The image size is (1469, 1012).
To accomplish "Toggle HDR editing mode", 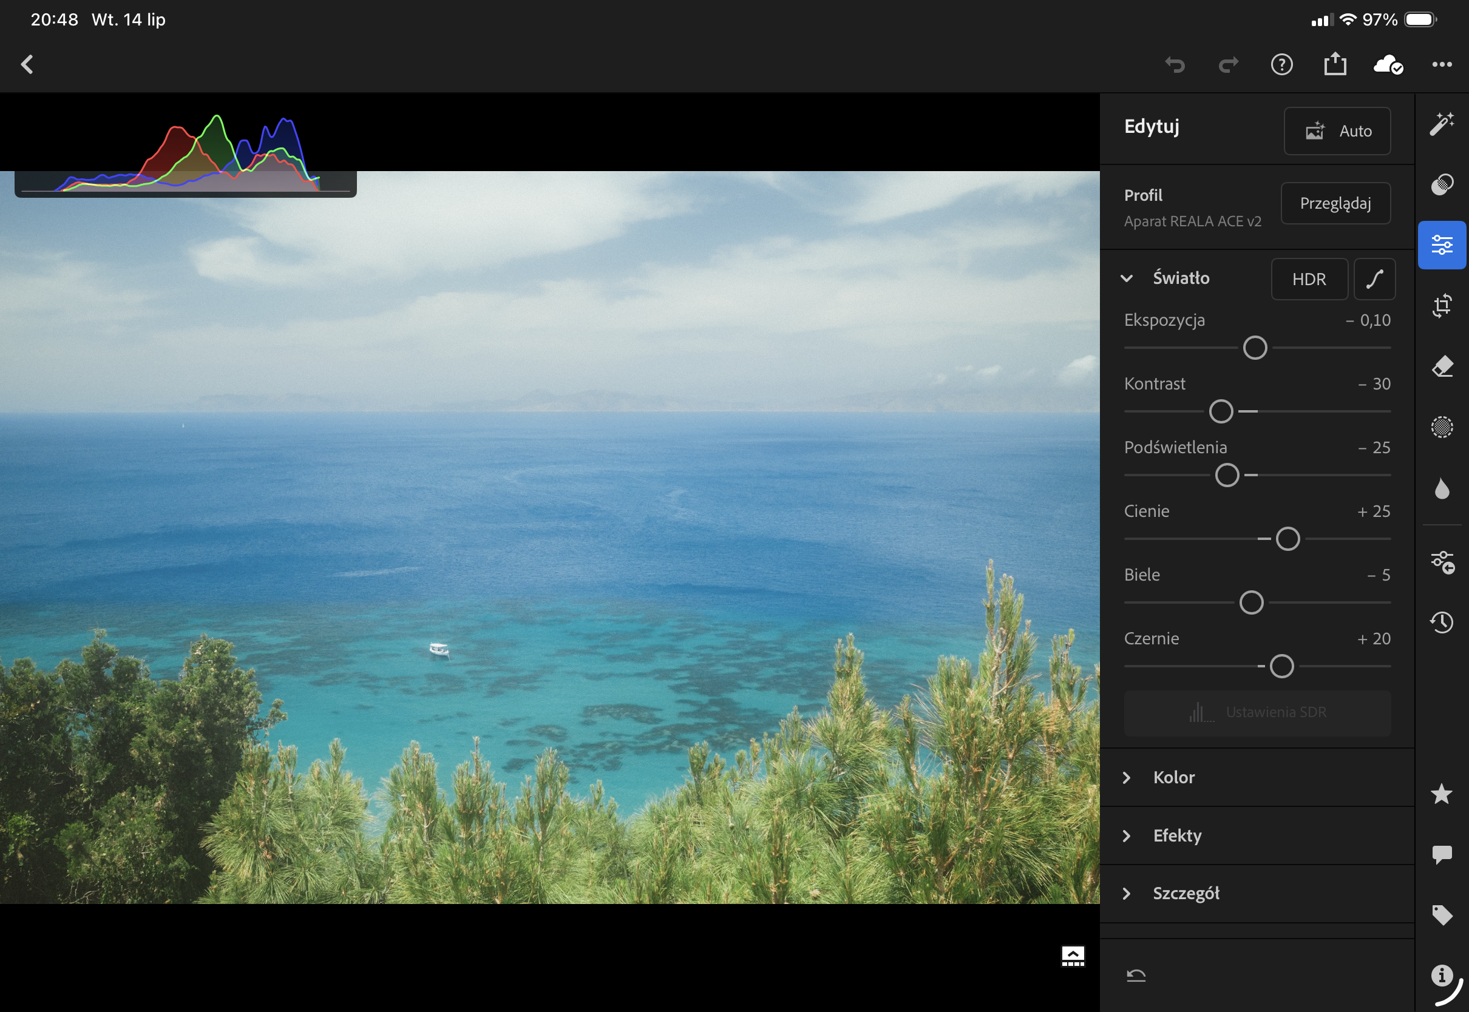I will pyautogui.click(x=1309, y=279).
